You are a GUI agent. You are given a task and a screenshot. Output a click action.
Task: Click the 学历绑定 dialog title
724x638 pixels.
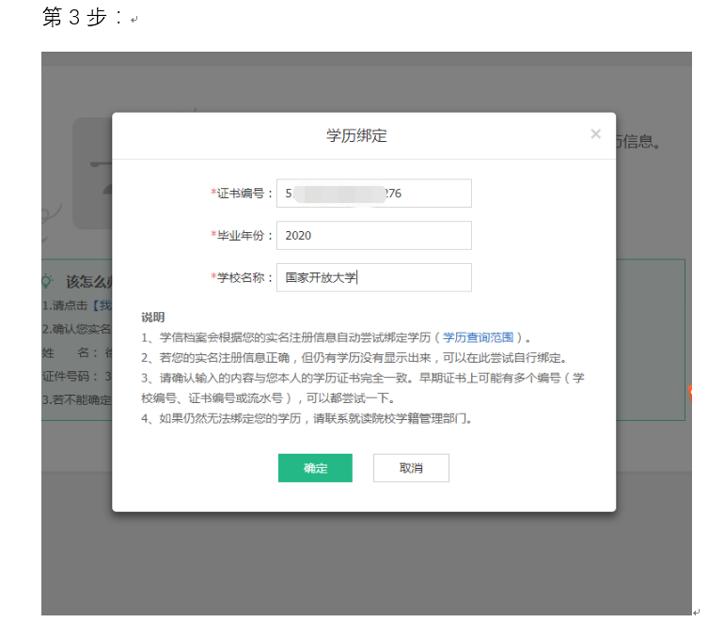pos(356,136)
